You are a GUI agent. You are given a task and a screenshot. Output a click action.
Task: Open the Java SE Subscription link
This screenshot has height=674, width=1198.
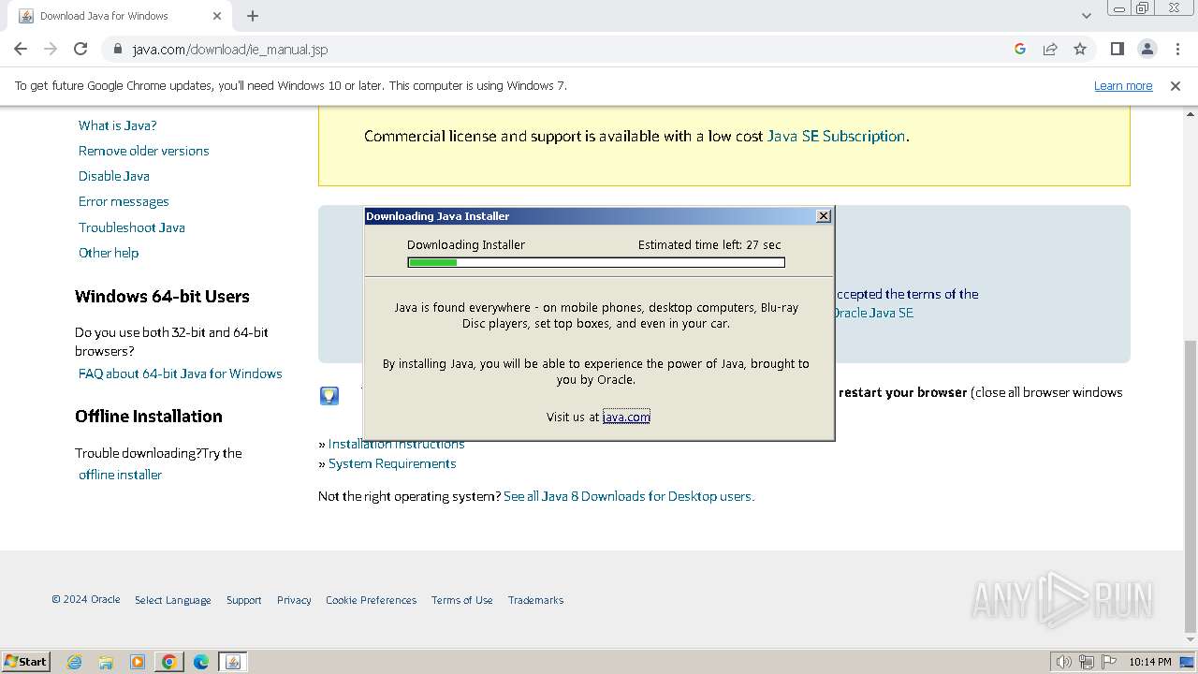click(x=836, y=136)
